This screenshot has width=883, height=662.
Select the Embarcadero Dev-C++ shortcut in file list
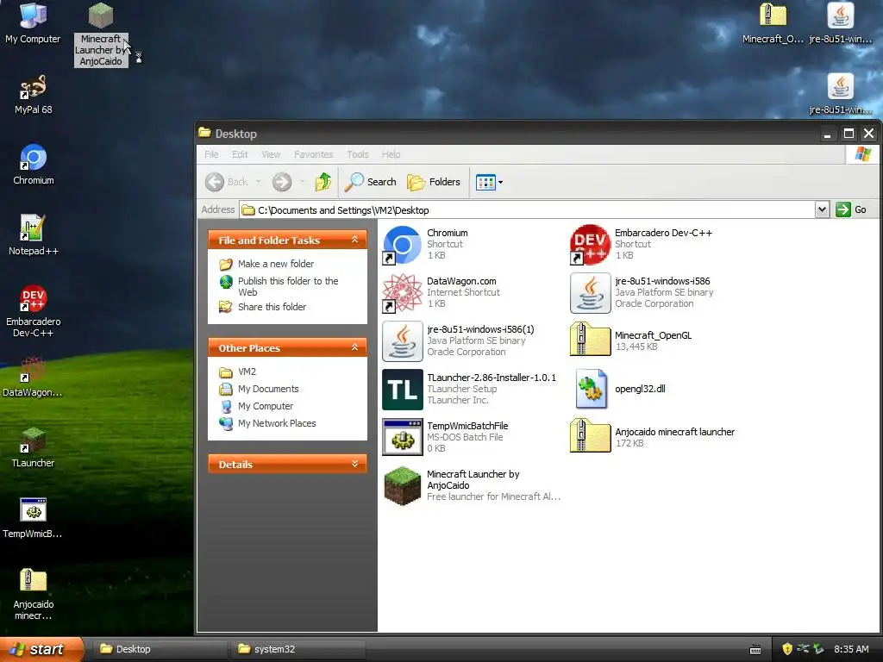[641, 244]
